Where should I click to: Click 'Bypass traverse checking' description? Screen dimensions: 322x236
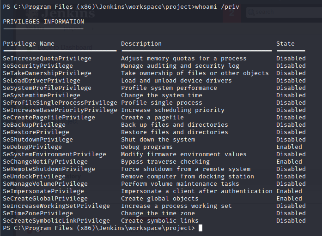tap(165, 162)
